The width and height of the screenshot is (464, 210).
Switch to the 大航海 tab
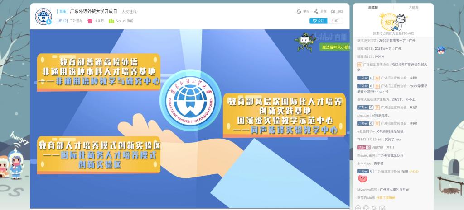point(413,8)
